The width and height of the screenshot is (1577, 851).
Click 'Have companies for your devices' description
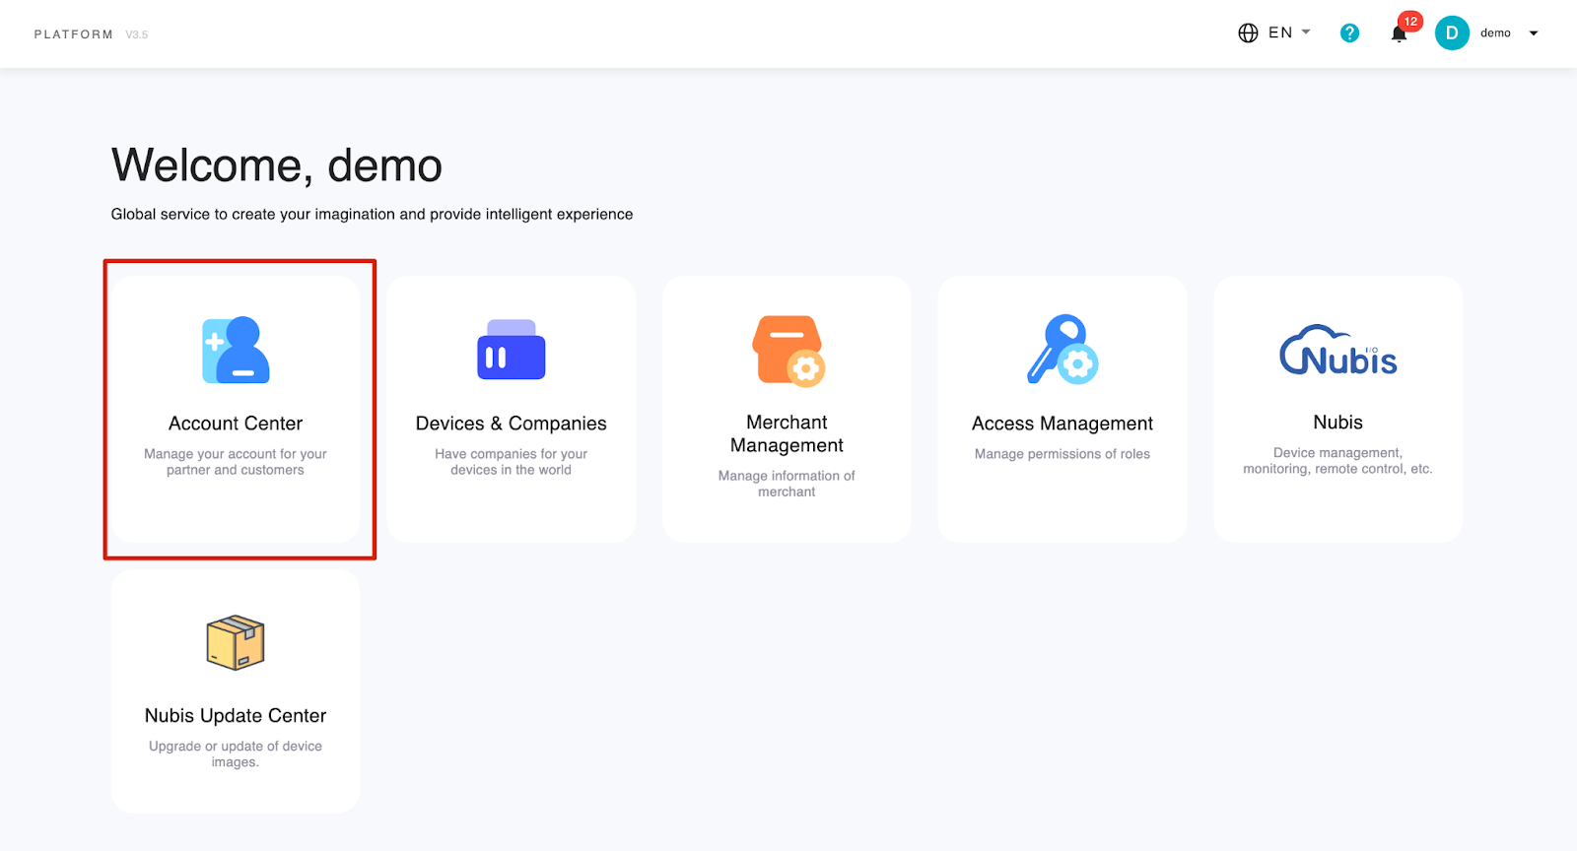[x=511, y=462]
